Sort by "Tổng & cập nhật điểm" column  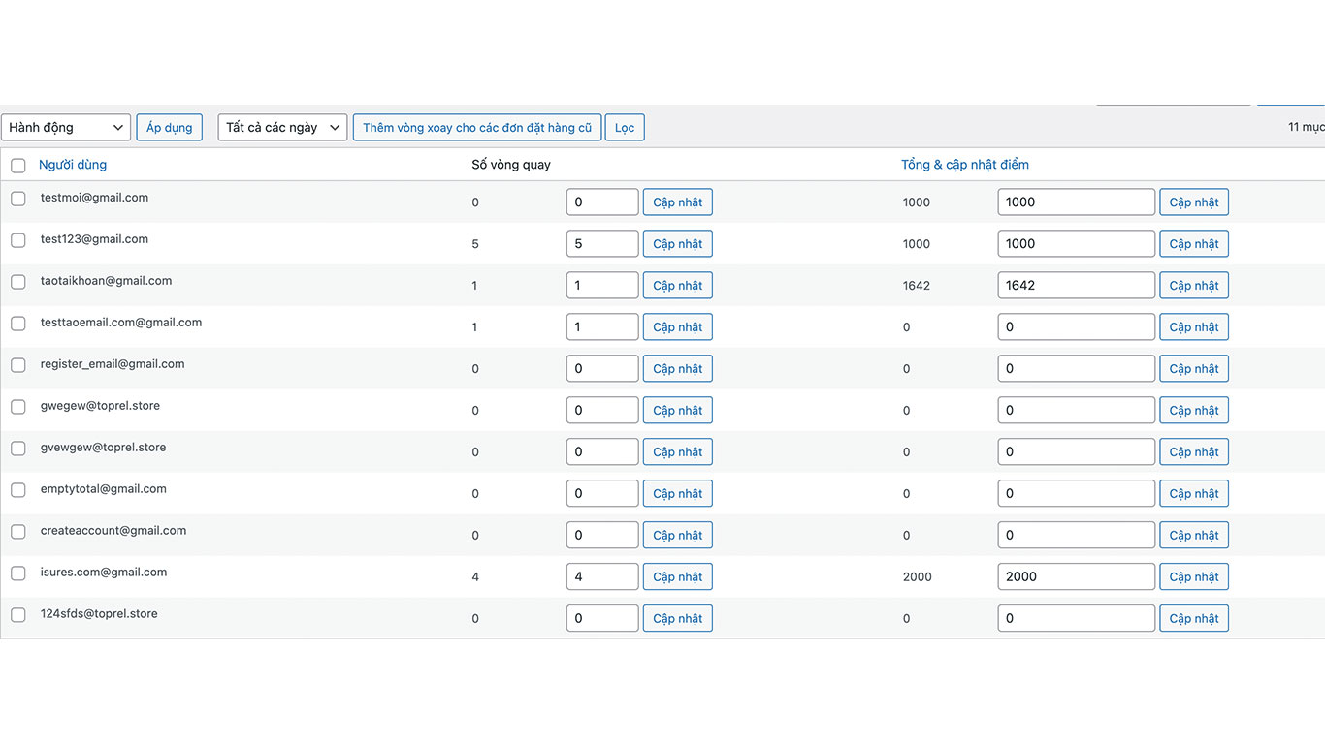(x=964, y=164)
